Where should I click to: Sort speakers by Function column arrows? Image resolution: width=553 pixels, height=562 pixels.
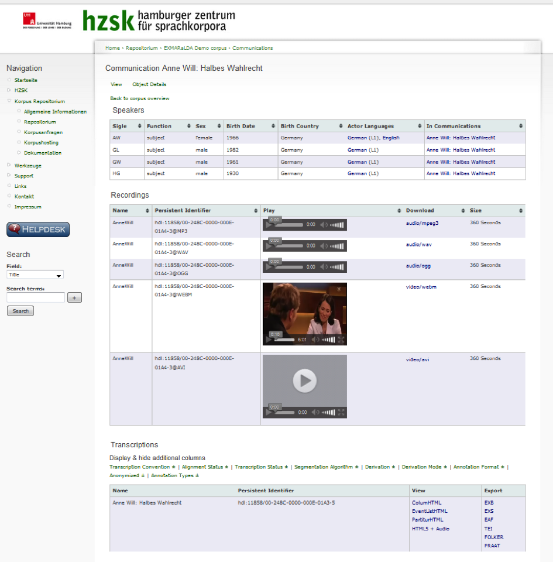(x=189, y=126)
